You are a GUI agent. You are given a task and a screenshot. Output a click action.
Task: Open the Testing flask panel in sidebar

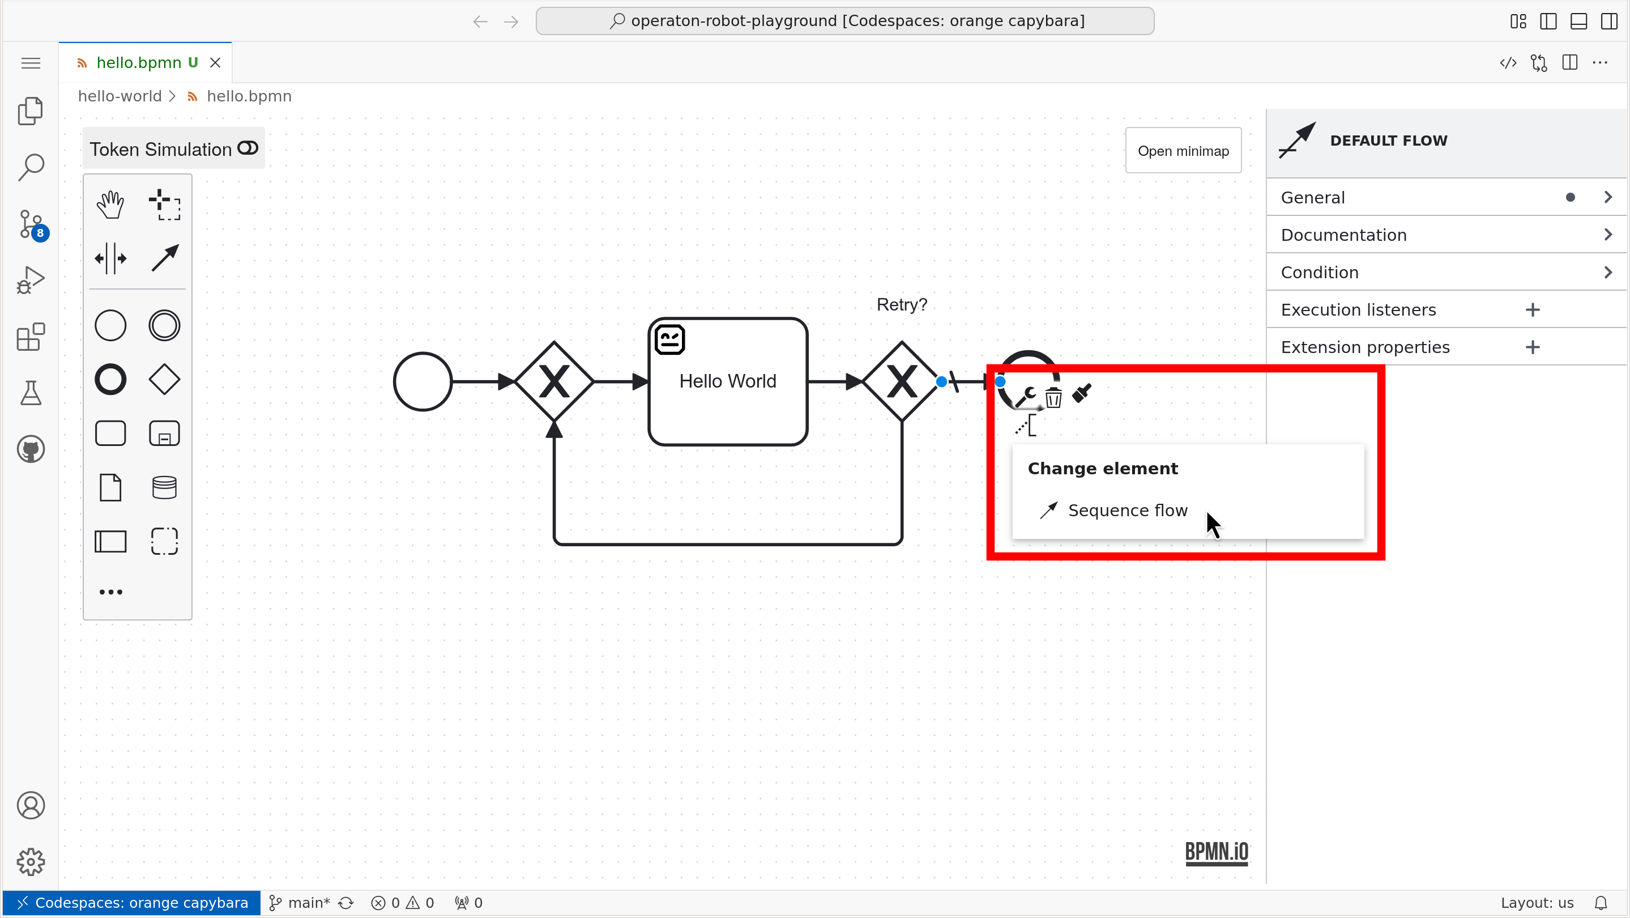pyautogui.click(x=30, y=393)
